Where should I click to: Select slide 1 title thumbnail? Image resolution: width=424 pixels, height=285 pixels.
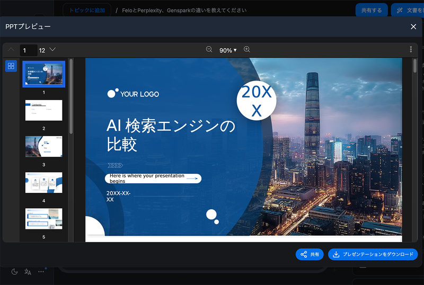point(44,74)
